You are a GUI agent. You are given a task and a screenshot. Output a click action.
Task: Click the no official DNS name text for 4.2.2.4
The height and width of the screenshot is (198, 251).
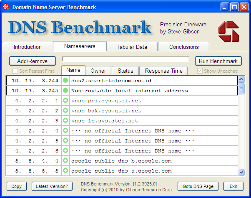pos(133,131)
